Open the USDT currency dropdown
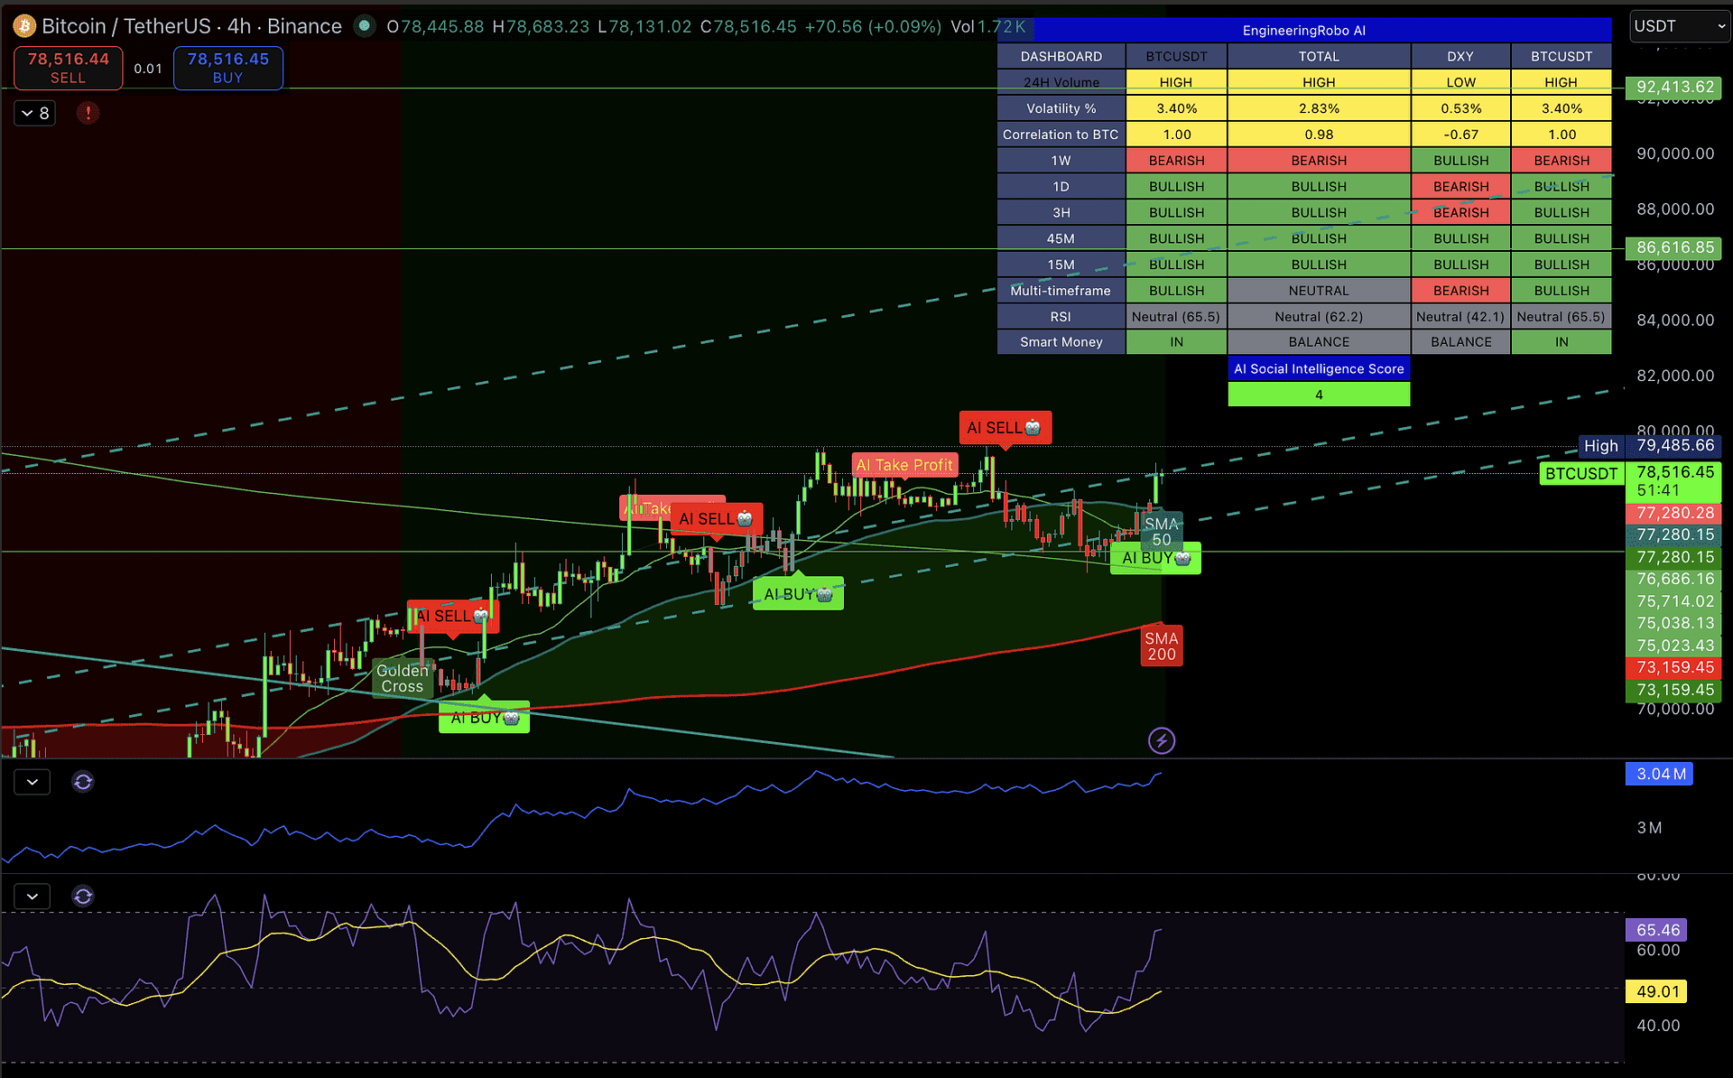1733x1078 pixels. point(1681,26)
